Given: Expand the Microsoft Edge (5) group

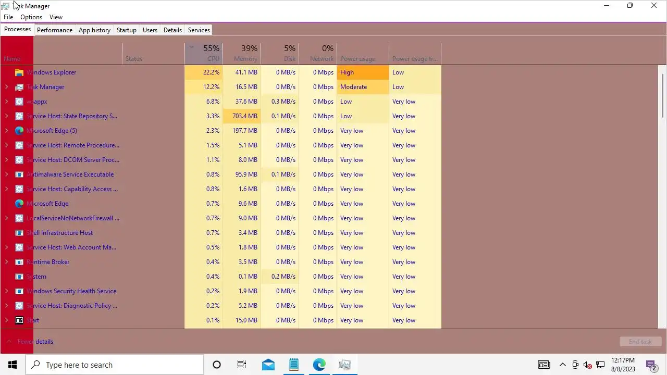Looking at the screenshot, I should coord(6,131).
